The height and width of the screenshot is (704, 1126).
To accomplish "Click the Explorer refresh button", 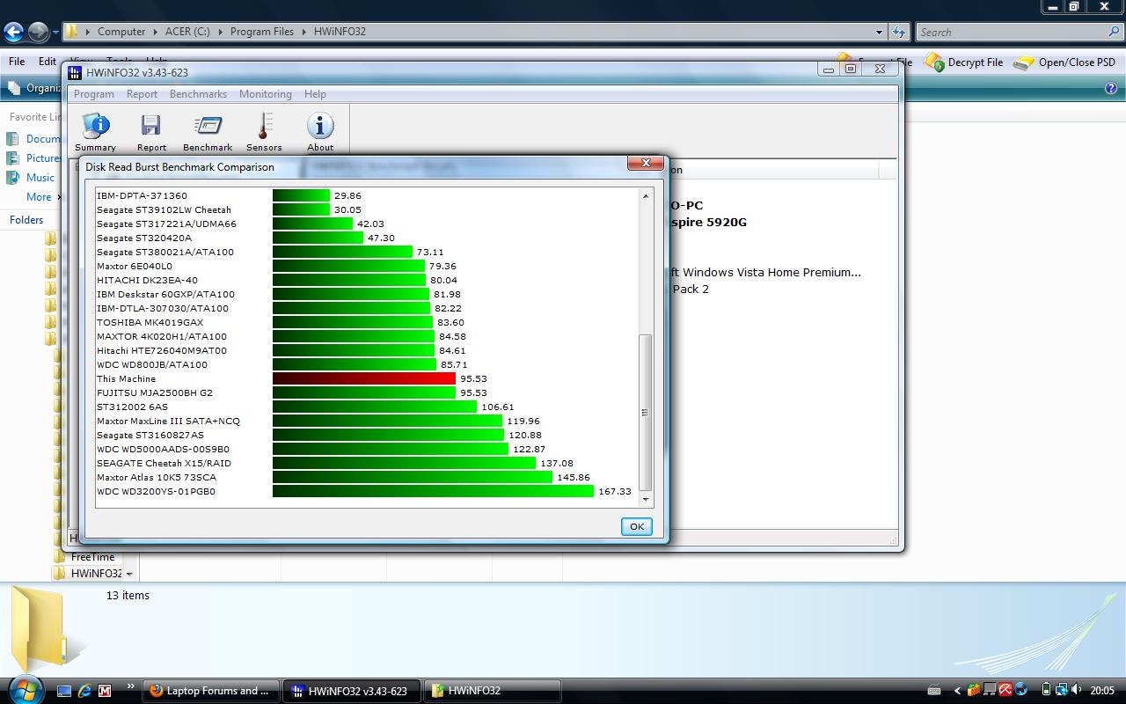I will pos(898,33).
